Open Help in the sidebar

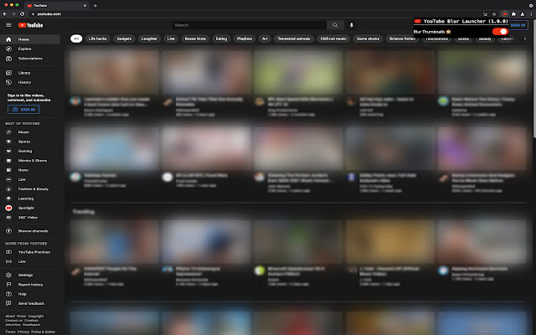click(30, 294)
